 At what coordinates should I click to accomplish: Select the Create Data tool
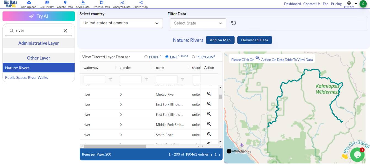pos(65,4)
